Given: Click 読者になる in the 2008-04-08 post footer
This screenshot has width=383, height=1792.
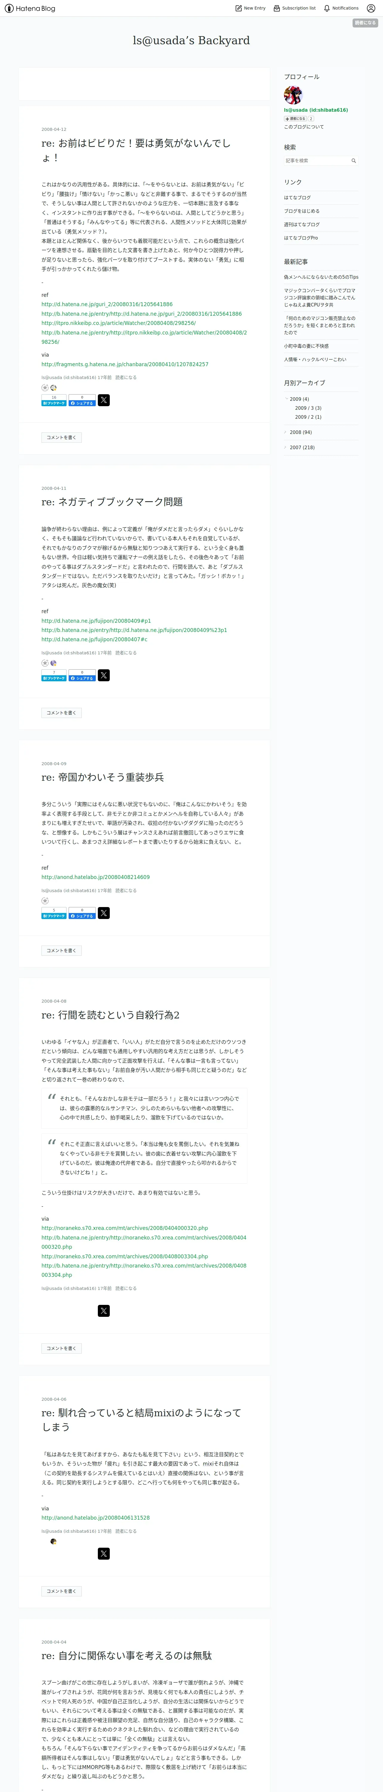Looking at the screenshot, I should point(126,1288).
